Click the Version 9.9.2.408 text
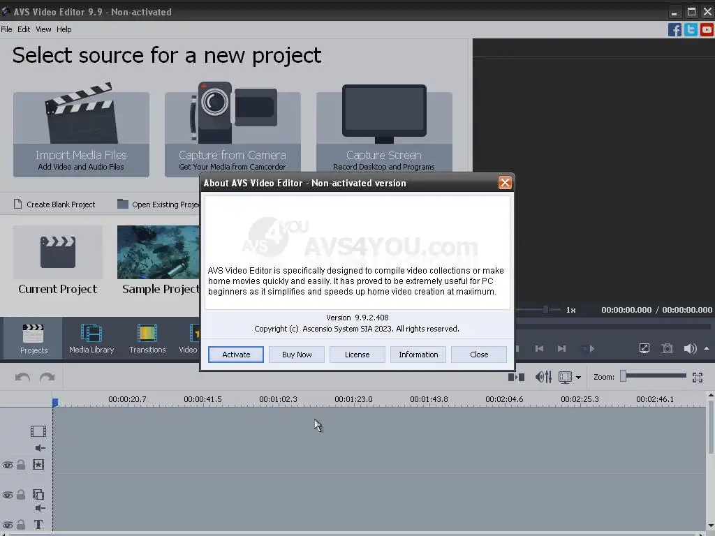715x536 pixels. pos(357,318)
